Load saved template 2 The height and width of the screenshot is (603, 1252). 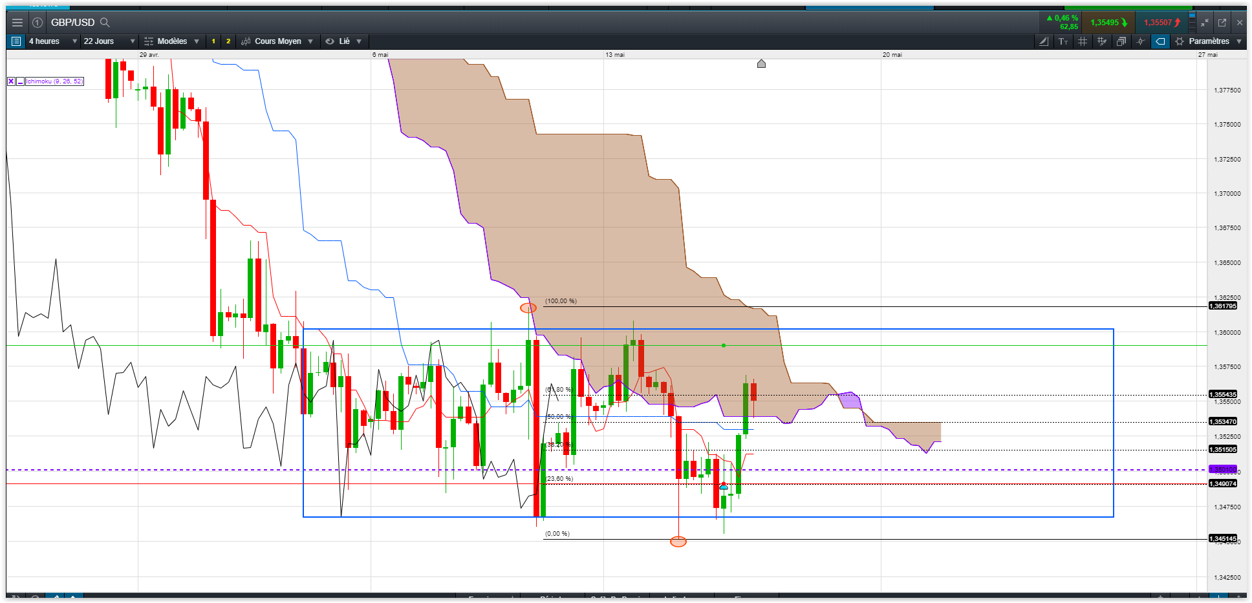[x=228, y=41]
